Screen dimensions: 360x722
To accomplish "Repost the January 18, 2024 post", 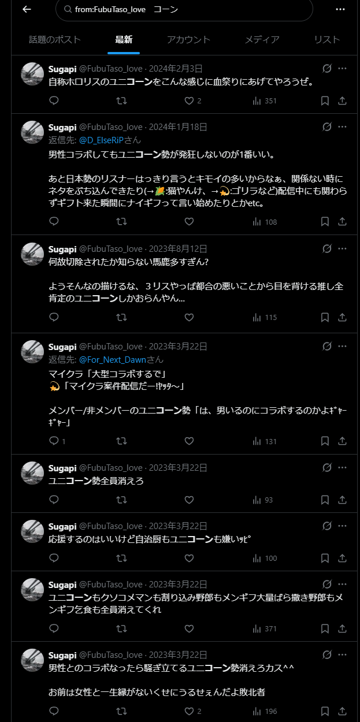I will (x=121, y=221).
